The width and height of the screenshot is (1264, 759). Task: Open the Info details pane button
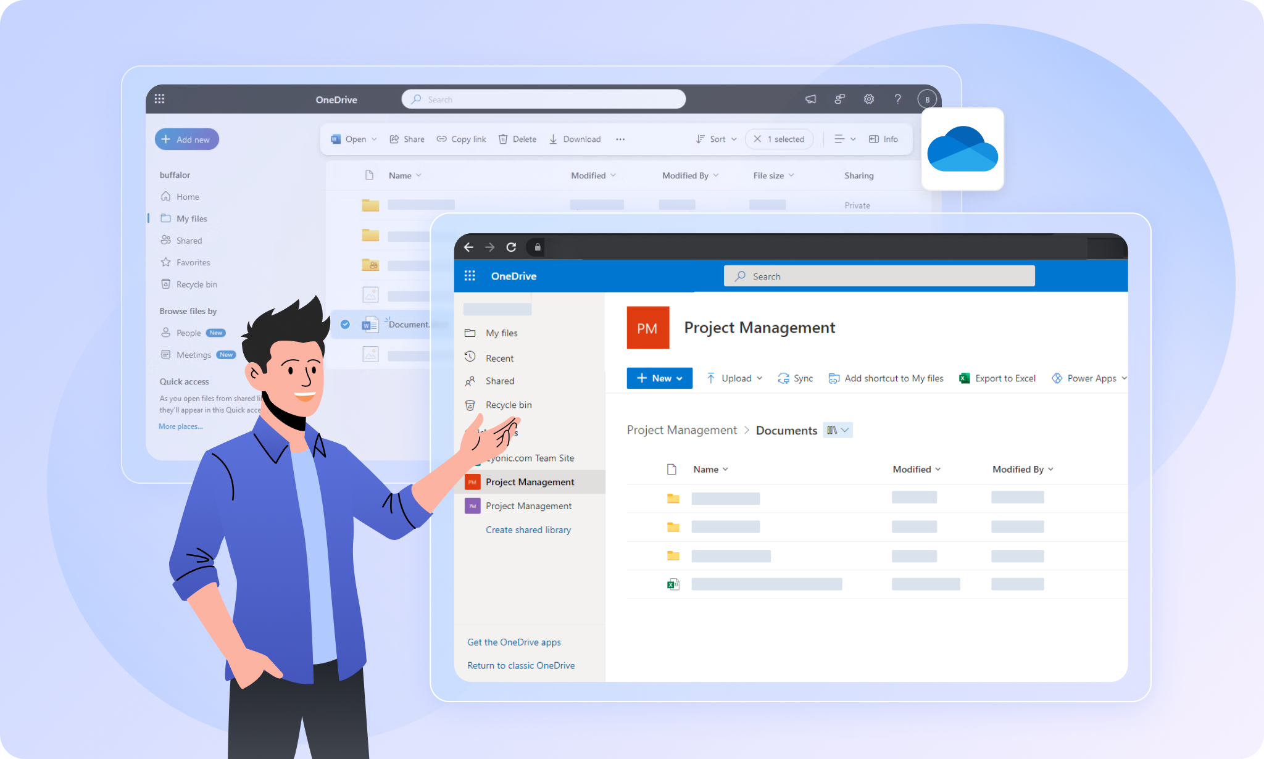883,139
